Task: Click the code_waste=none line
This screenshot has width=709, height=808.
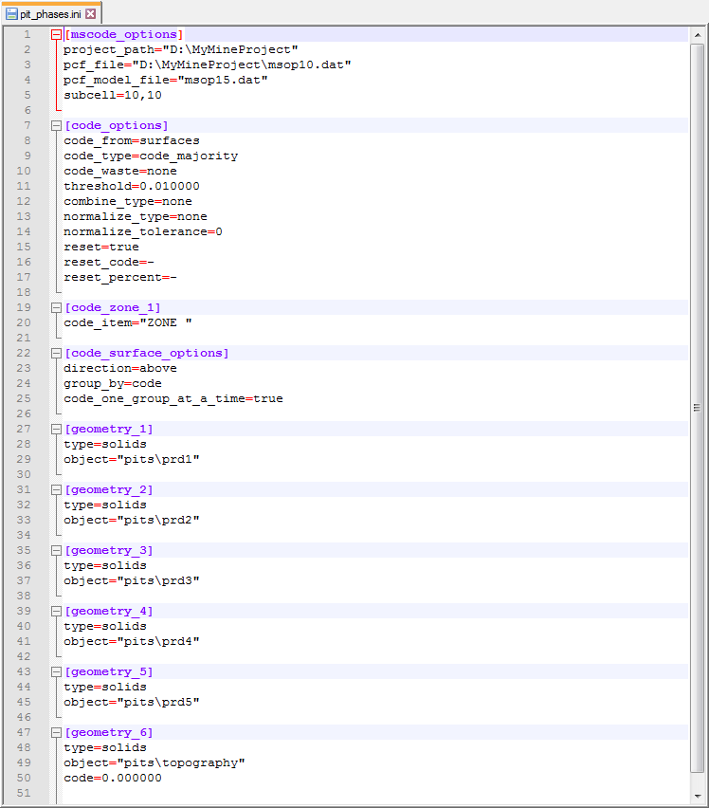Action: (x=120, y=171)
